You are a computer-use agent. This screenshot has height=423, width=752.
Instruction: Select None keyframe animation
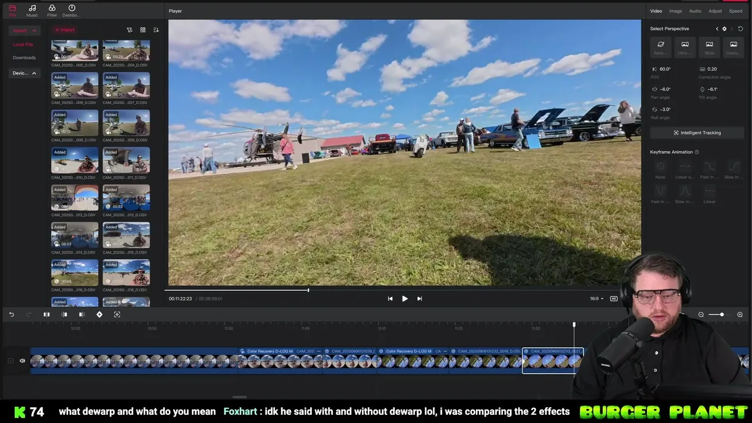pyautogui.click(x=660, y=170)
